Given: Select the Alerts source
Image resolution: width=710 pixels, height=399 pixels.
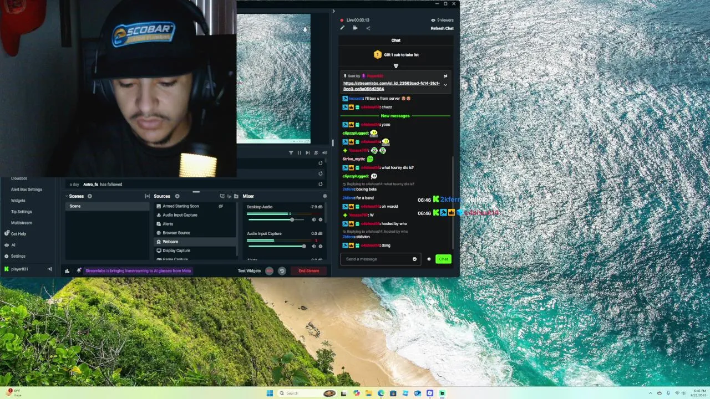Looking at the screenshot, I should tap(196, 224).
